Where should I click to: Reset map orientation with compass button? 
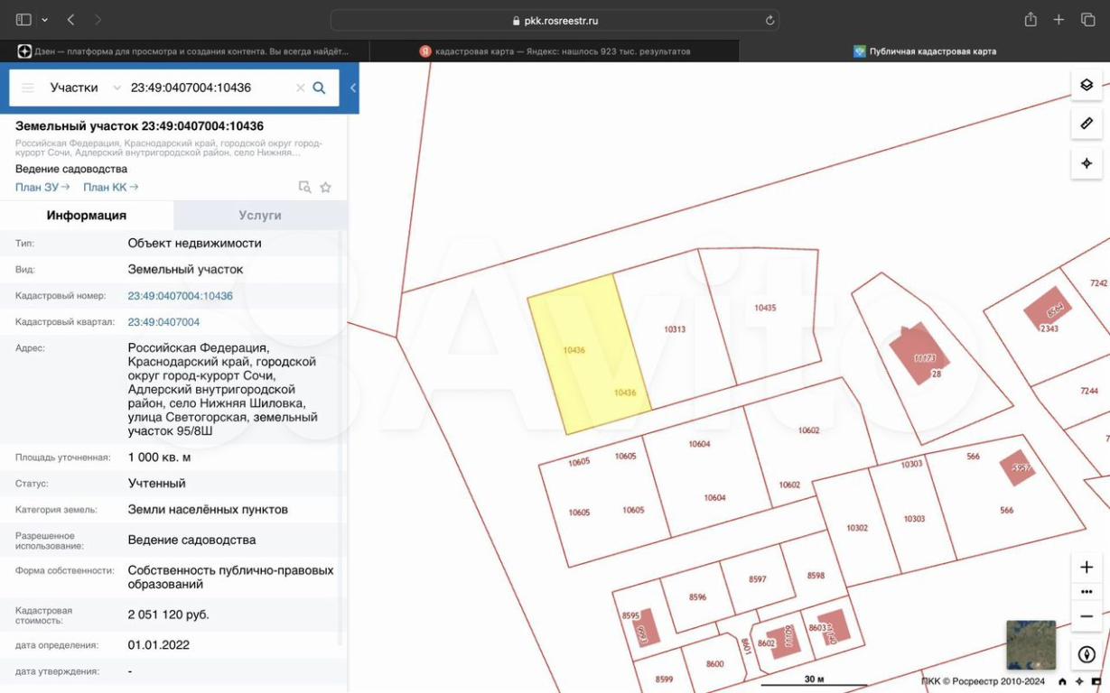1087,655
